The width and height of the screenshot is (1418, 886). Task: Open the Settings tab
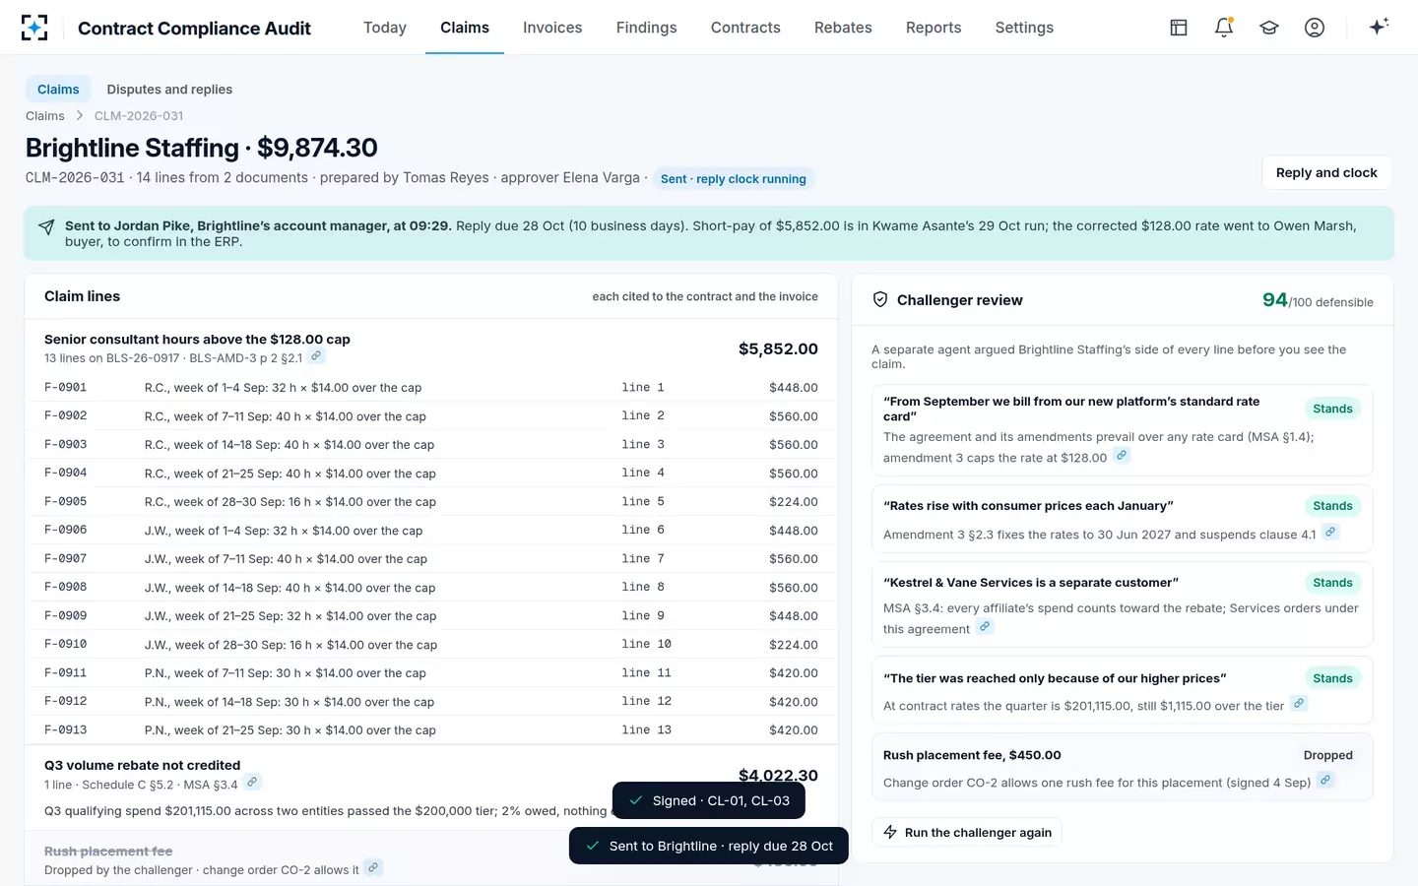coord(1024,28)
